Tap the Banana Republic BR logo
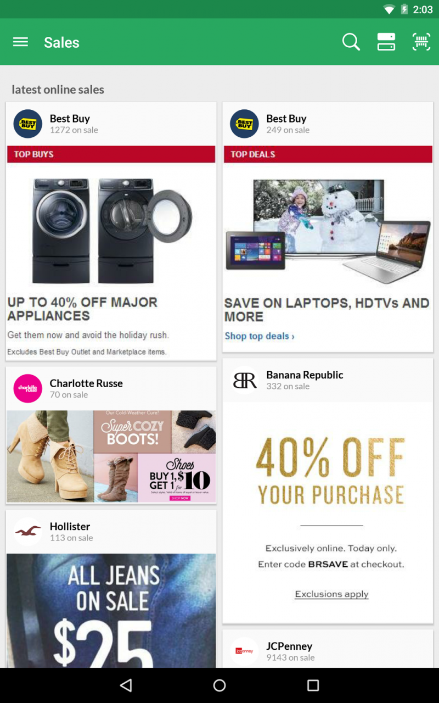439x703 pixels. pyautogui.click(x=244, y=380)
